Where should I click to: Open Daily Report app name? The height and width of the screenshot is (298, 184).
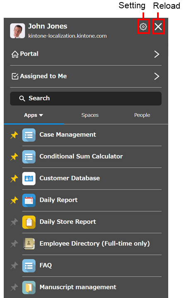pos(58,200)
